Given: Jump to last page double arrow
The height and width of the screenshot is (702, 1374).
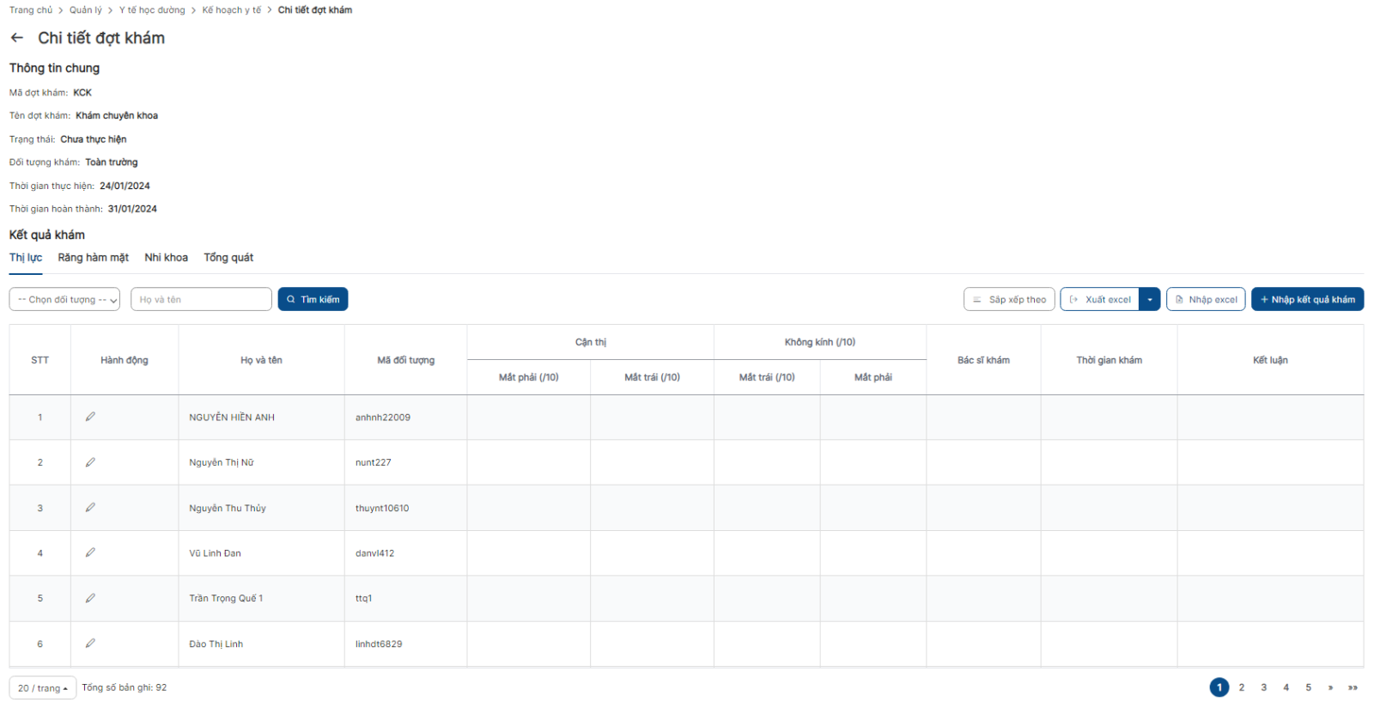Looking at the screenshot, I should pyautogui.click(x=1353, y=687).
